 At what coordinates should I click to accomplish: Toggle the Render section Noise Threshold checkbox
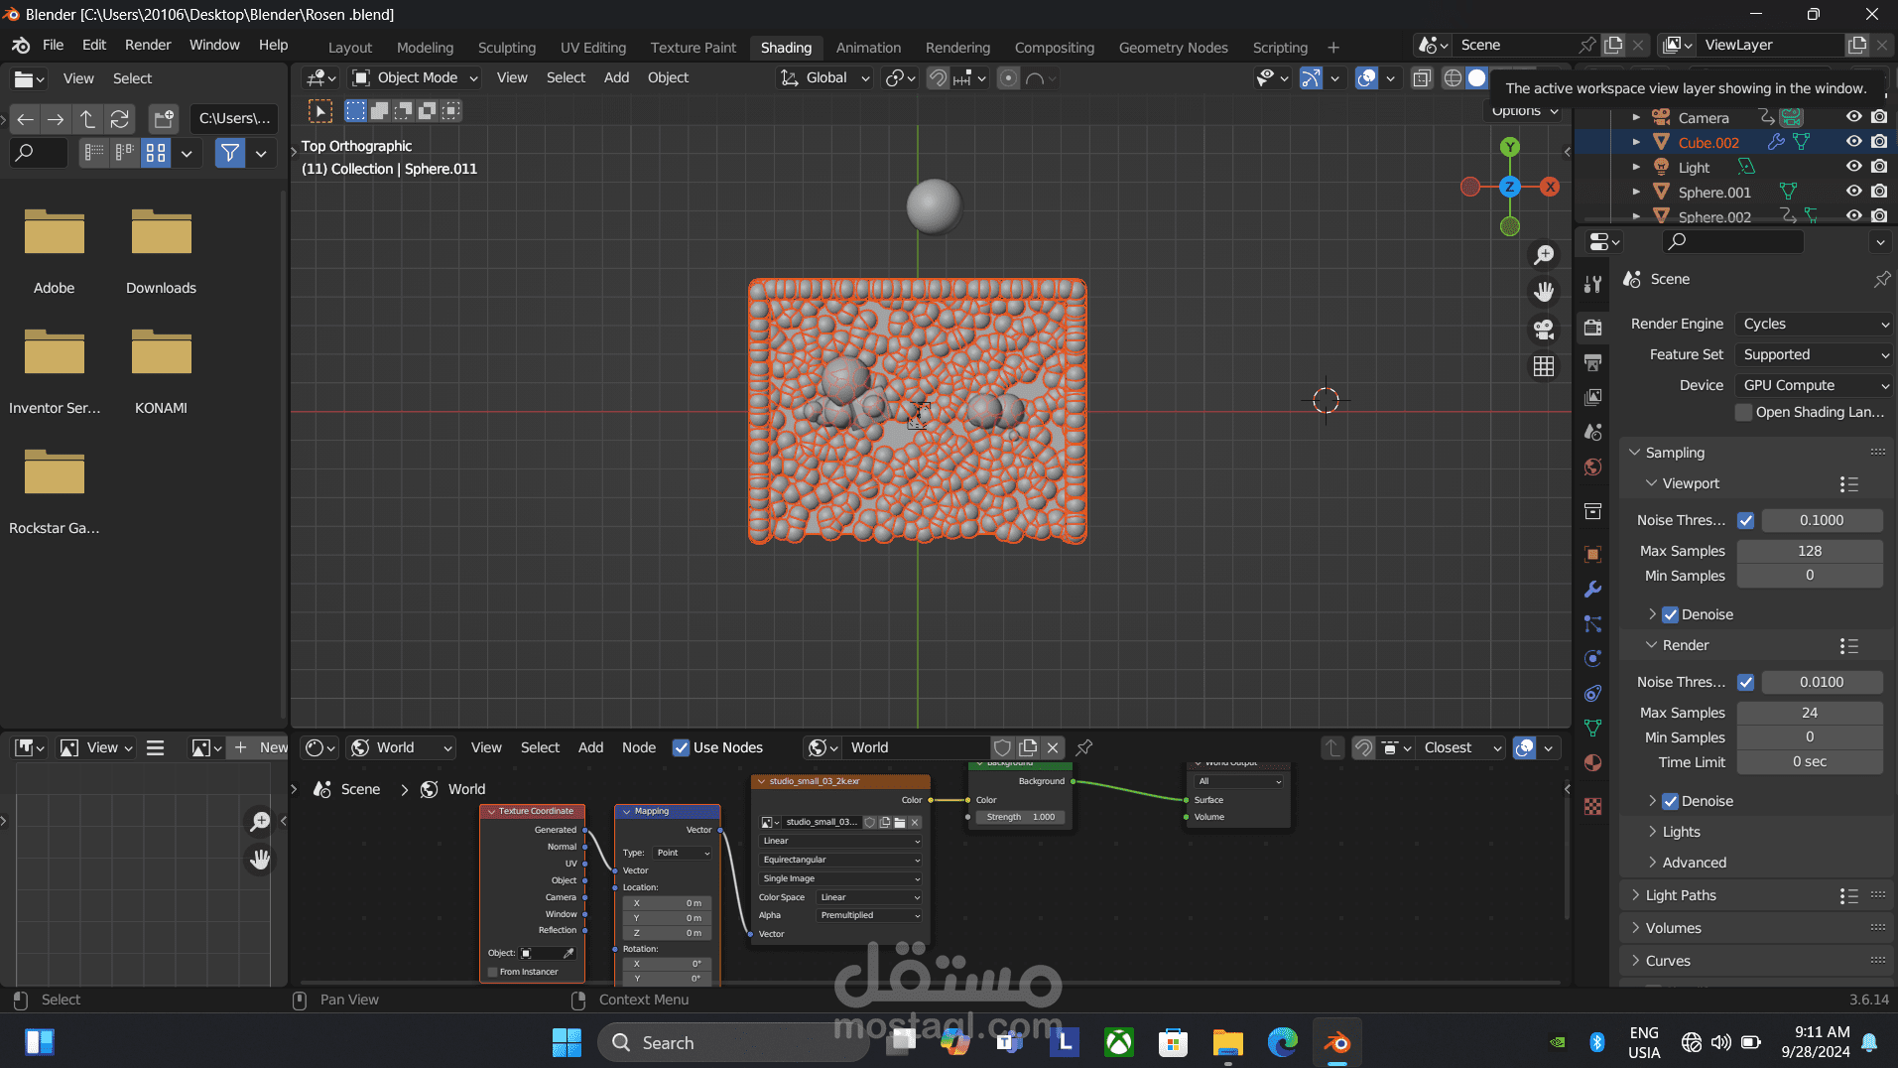click(x=1745, y=682)
